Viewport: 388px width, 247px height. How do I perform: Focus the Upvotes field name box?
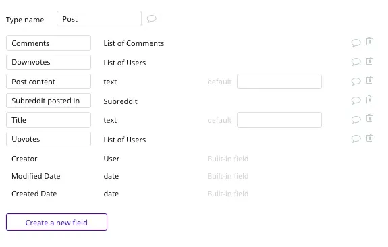[x=49, y=139]
